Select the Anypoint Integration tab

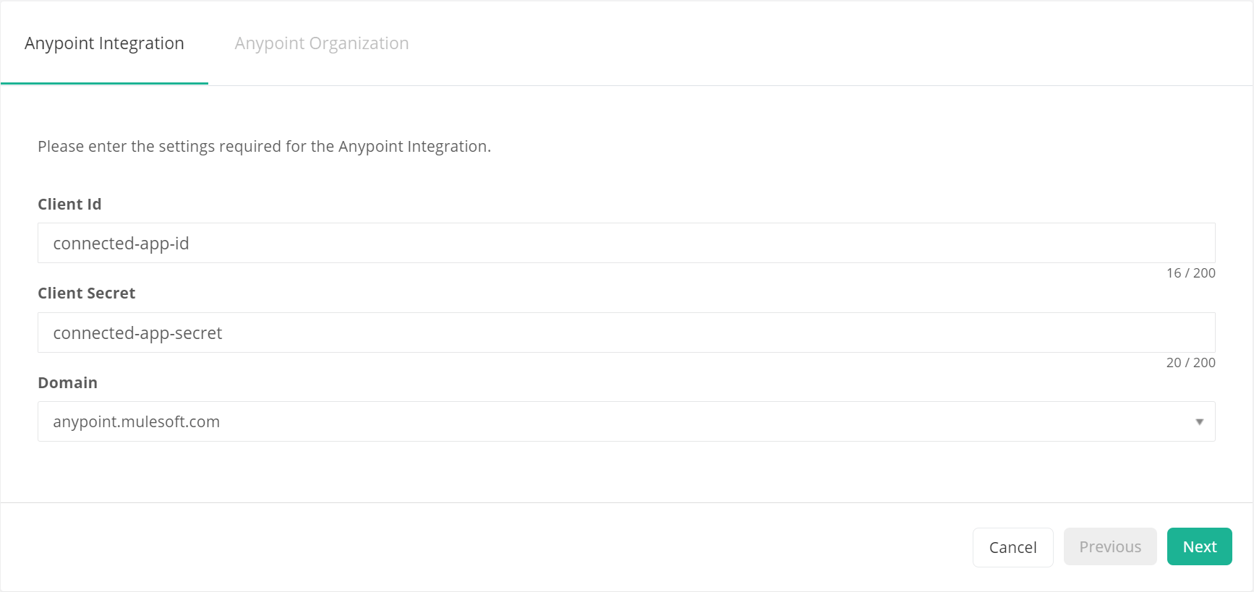pos(103,43)
